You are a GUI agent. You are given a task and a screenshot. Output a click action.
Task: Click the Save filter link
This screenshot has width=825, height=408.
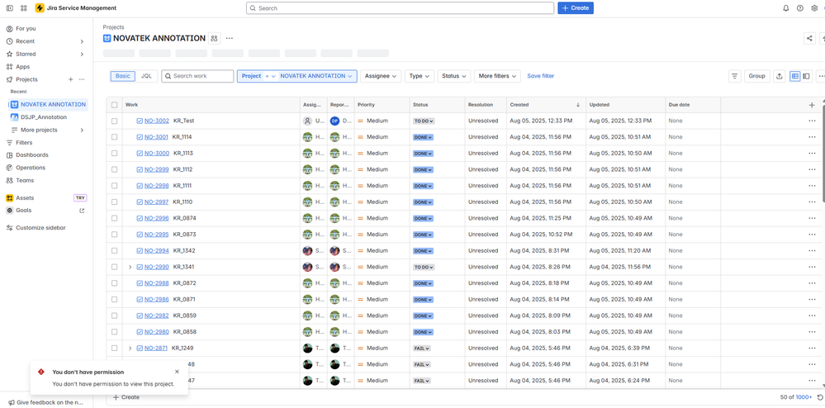click(x=540, y=76)
